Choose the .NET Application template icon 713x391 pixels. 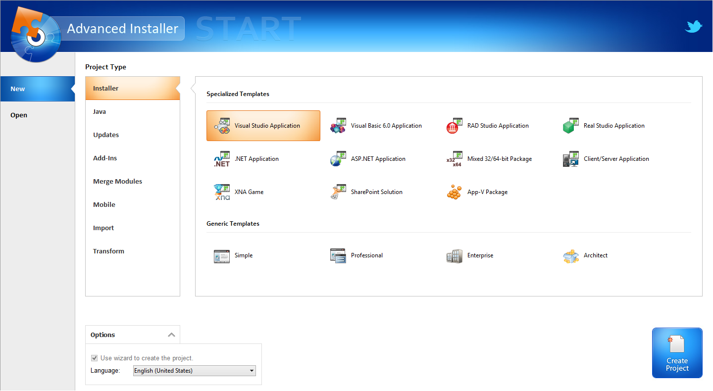pos(222,159)
